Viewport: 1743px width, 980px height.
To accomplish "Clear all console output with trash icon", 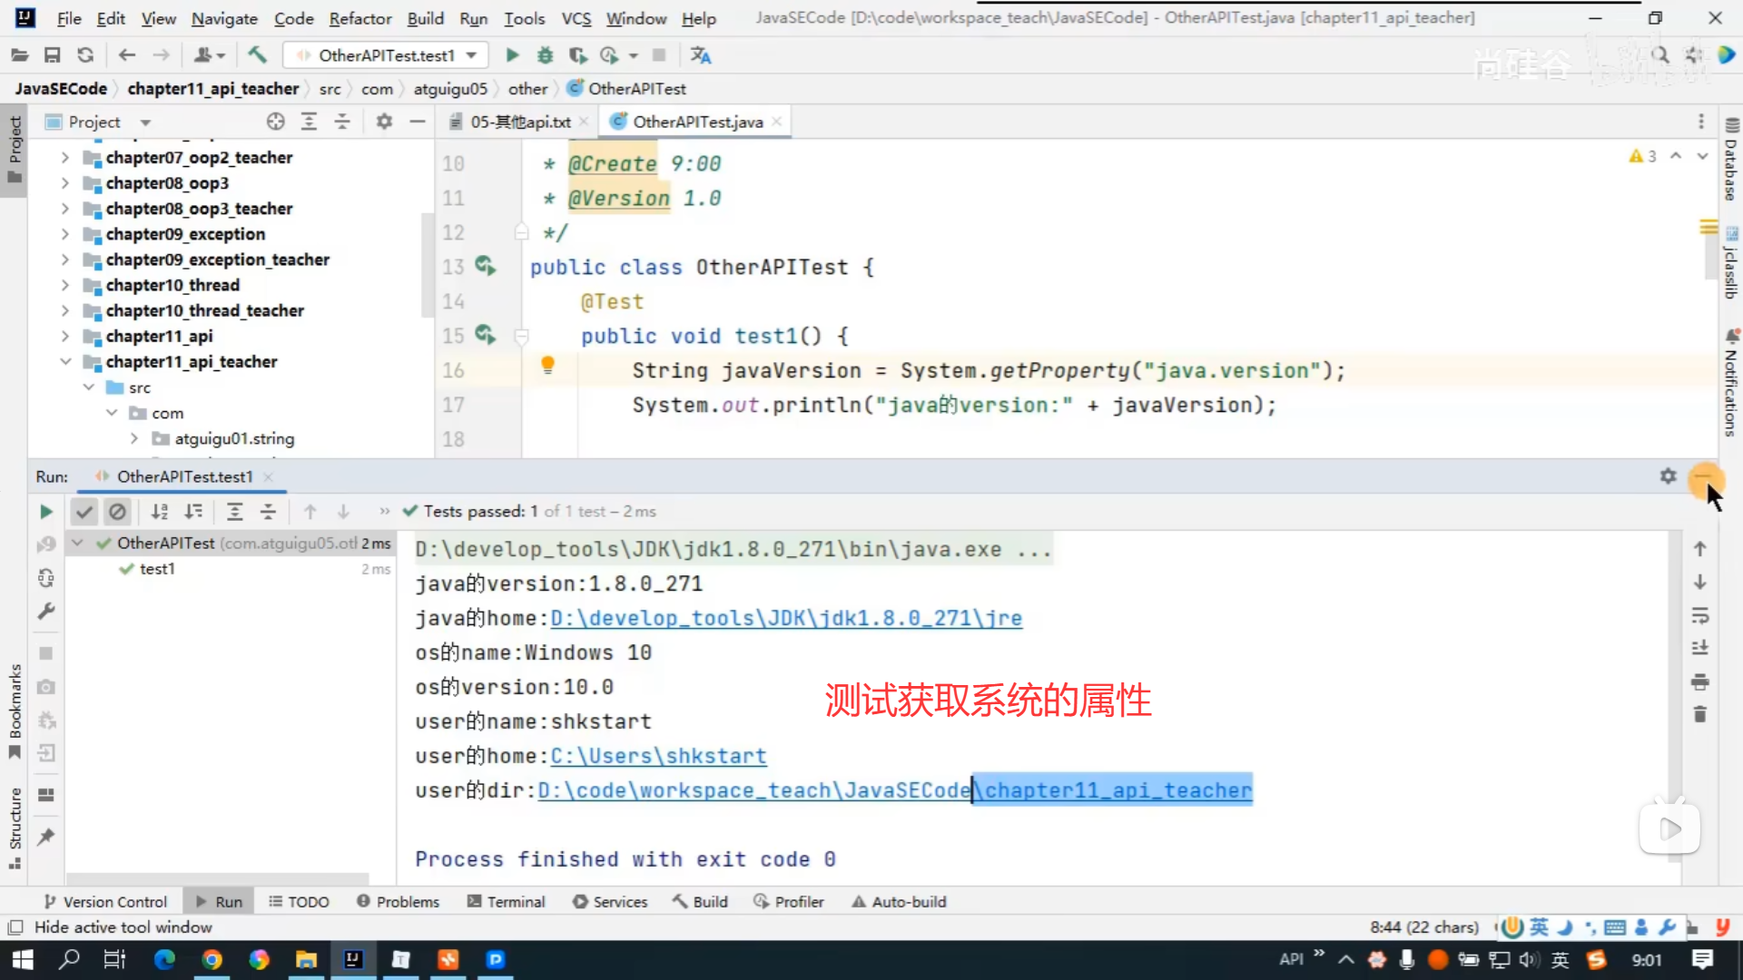I will point(1700,715).
